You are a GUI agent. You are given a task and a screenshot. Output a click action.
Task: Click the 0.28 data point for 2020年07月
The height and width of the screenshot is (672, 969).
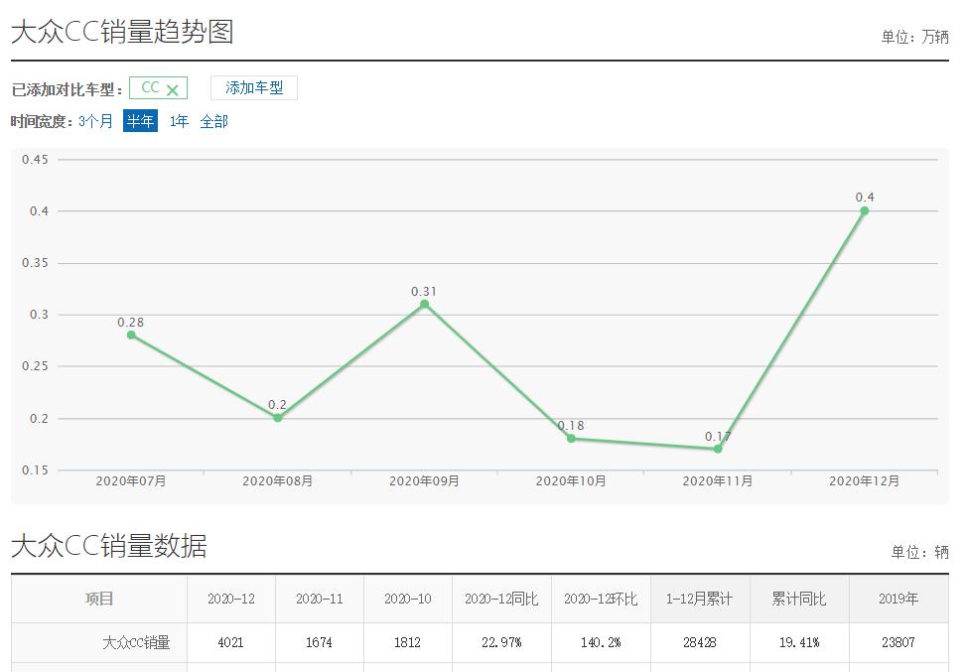click(x=131, y=335)
